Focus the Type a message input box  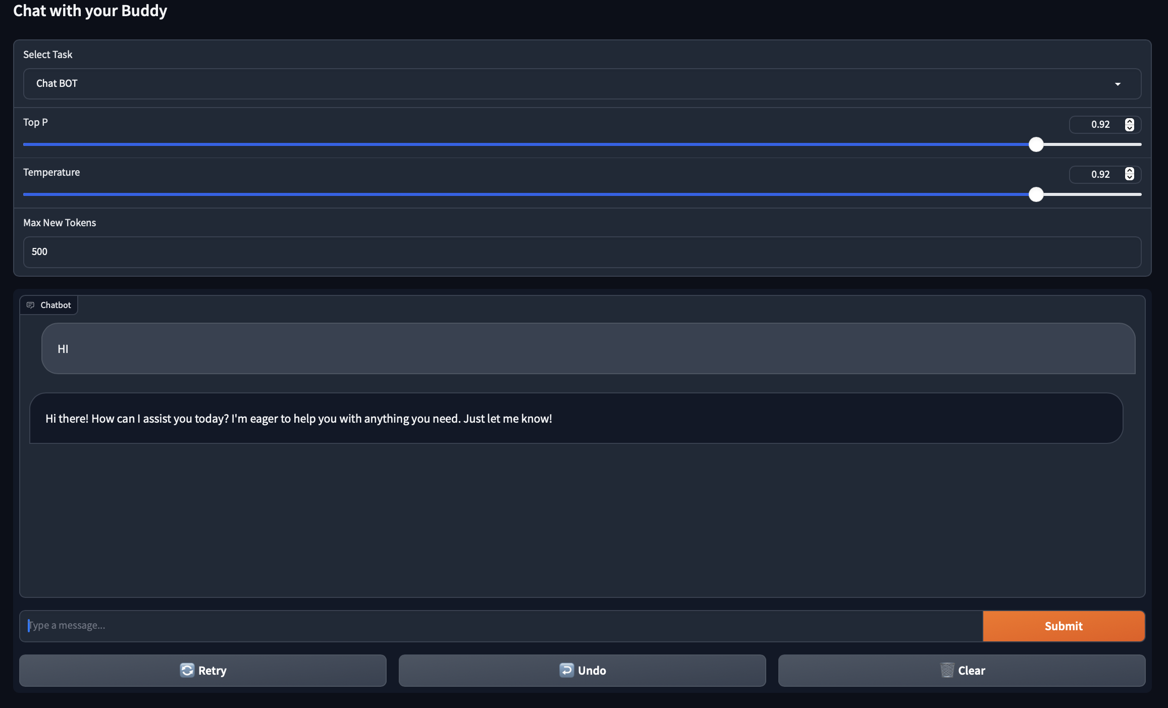(500, 626)
